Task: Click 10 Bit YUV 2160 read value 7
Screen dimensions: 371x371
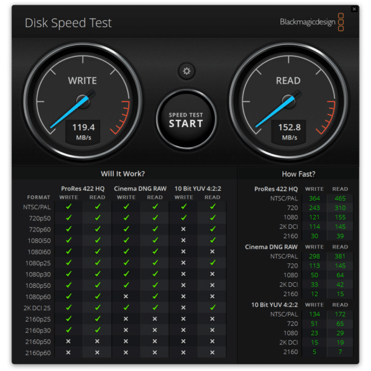Action: (x=340, y=352)
